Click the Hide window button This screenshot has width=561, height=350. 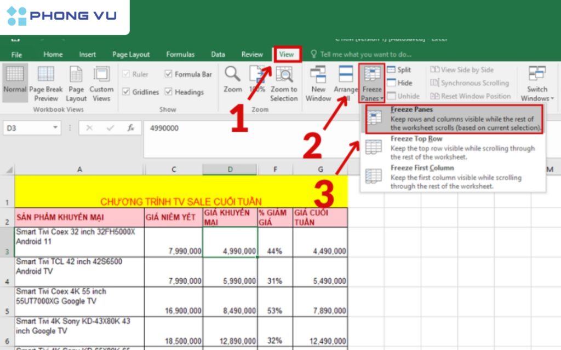tap(400, 83)
